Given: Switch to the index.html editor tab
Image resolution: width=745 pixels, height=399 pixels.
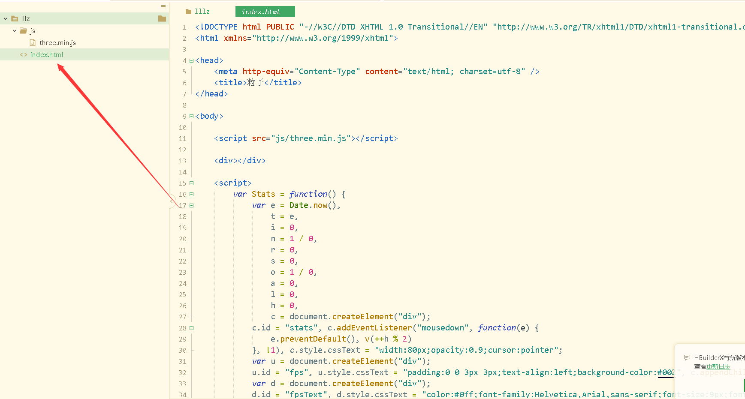Looking at the screenshot, I should (265, 12).
